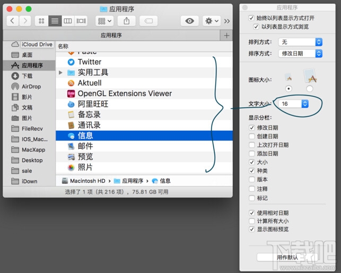Select 照片 app in list

[144, 167]
